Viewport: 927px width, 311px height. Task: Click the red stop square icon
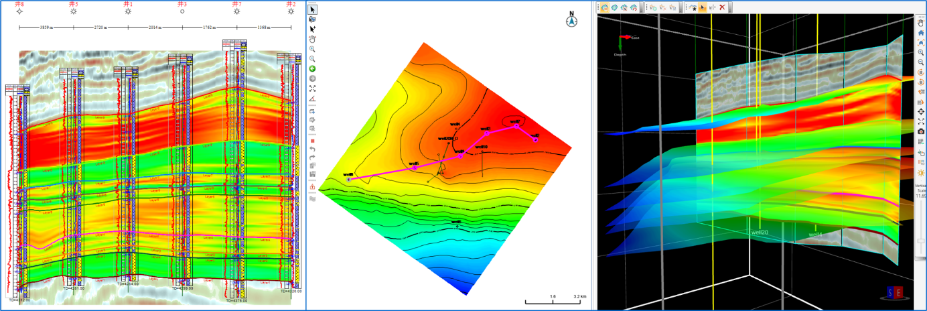tap(313, 141)
